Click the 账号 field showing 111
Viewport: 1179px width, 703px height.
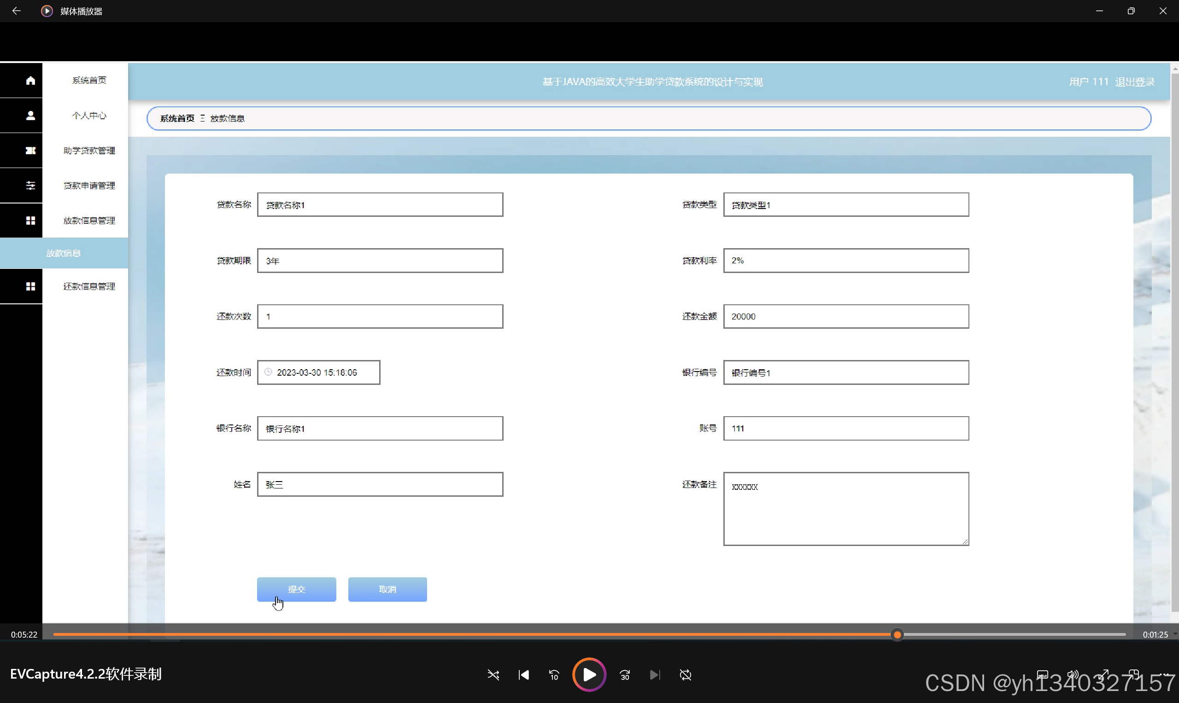pyautogui.click(x=846, y=428)
